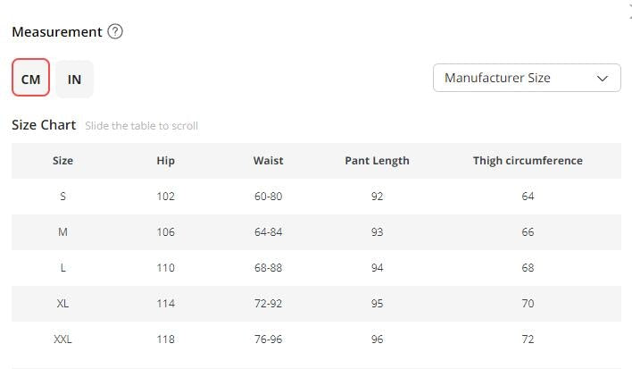This screenshot has height=369, width=632.
Task: Select the XL size row label
Action: pyautogui.click(x=62, y=304)
